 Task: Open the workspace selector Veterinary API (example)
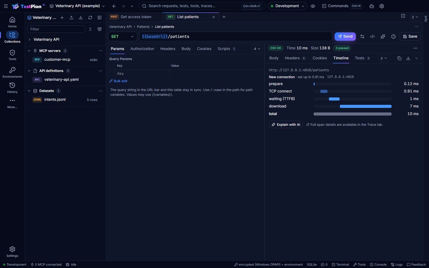(77, 6)
